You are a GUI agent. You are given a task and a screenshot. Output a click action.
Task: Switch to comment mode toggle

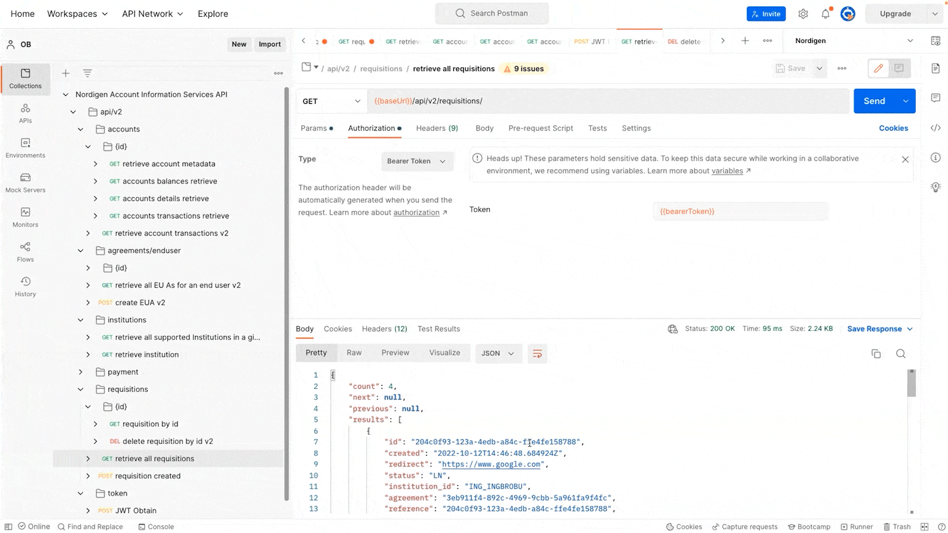(899, 68)
